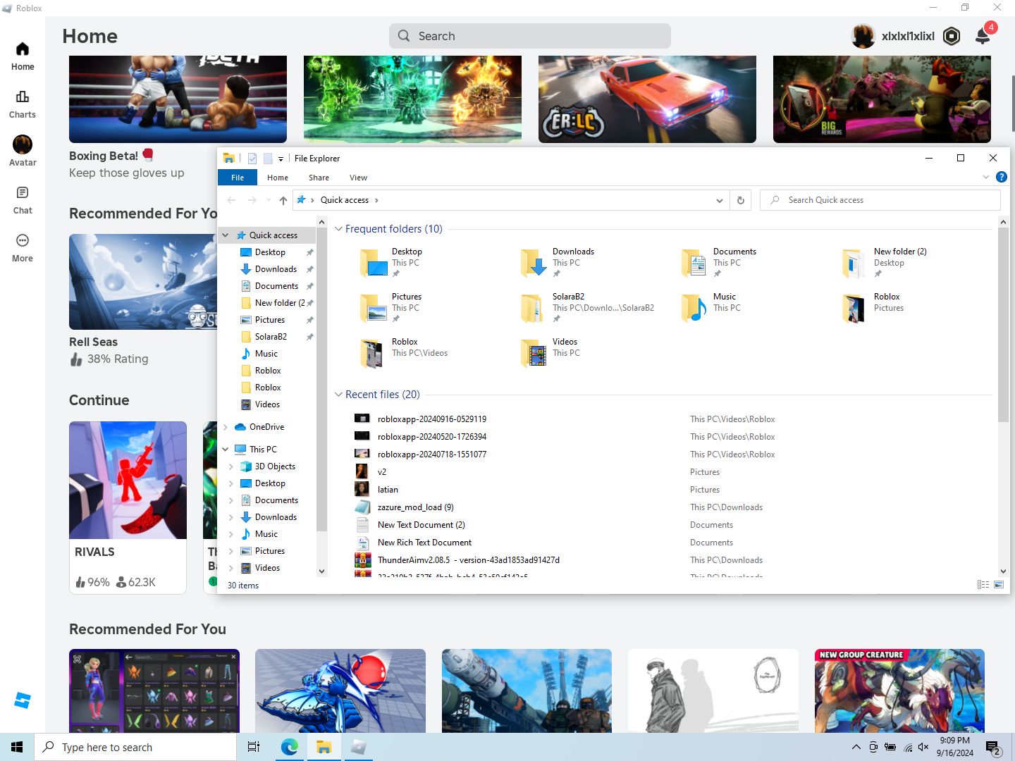The height and width of the screenshot is (761, 1015).
Task: Open the Share ribbon tab
Action: 319,178
